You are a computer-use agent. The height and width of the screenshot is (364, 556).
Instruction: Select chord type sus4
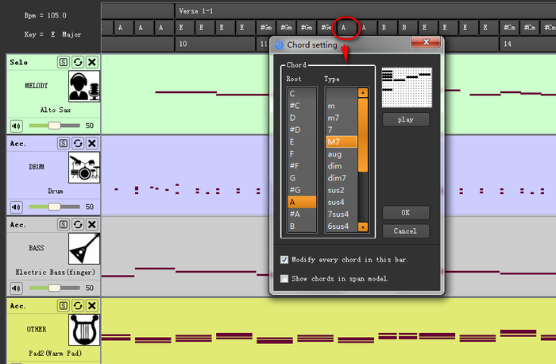[342, 202]
